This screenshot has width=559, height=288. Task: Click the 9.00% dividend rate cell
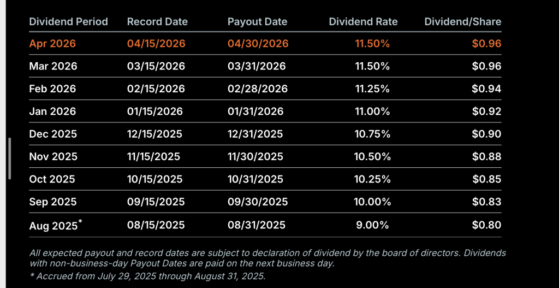click(372, 225)
